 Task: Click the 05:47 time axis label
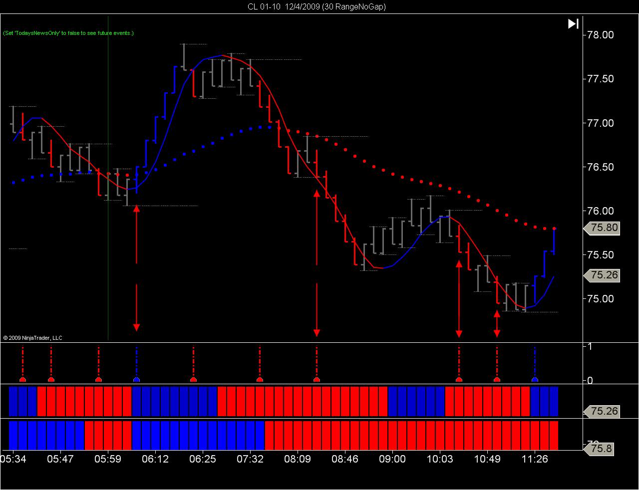(x=60, y=459)
